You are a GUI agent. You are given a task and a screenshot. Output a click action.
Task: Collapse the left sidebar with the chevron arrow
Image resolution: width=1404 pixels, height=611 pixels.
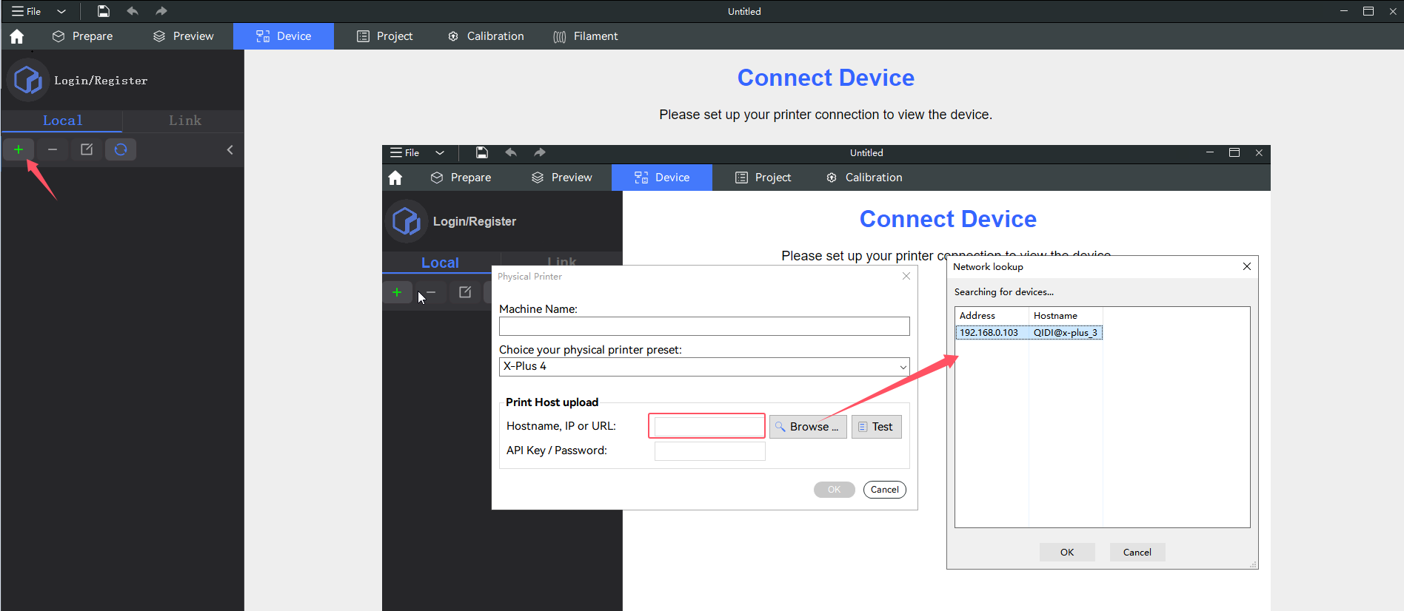pos(230,149)
